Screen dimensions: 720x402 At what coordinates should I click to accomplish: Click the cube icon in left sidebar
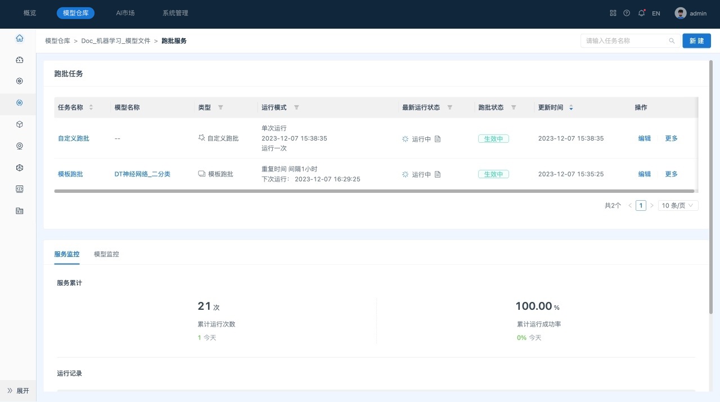point(20,124)
